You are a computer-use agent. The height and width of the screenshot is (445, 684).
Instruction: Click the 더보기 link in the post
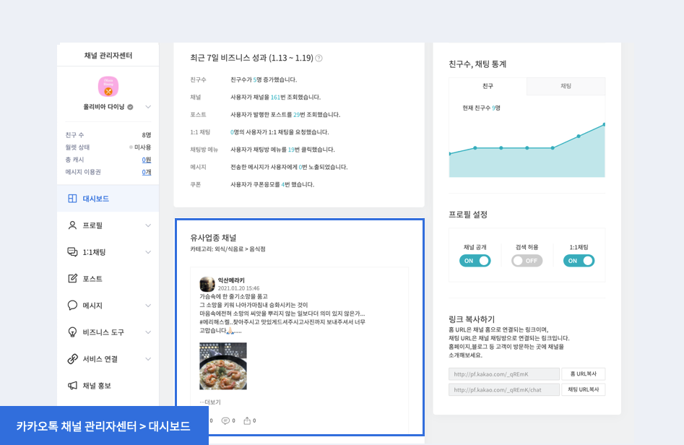pyautogui.click(x=210, y=402)
